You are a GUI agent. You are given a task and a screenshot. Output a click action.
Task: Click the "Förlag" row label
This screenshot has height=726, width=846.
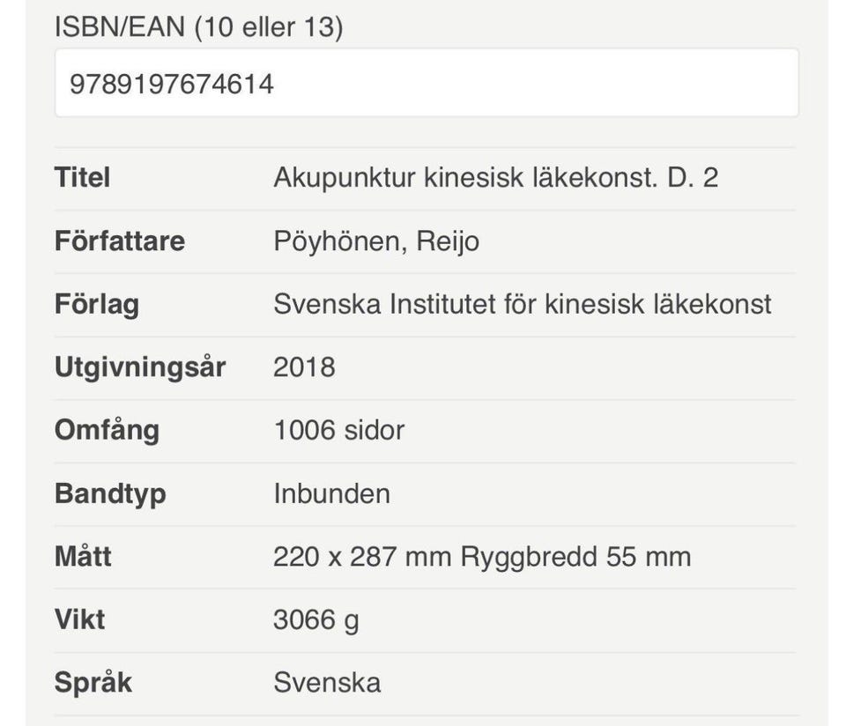tap(97, 305)
